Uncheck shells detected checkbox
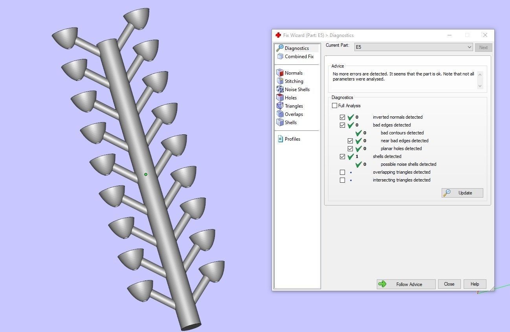The image size is (510, 332). [x=342, y=156]
